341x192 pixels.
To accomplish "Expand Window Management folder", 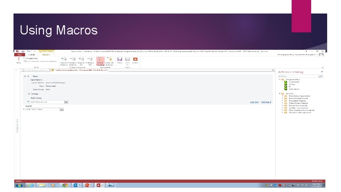I will point(282,113).
